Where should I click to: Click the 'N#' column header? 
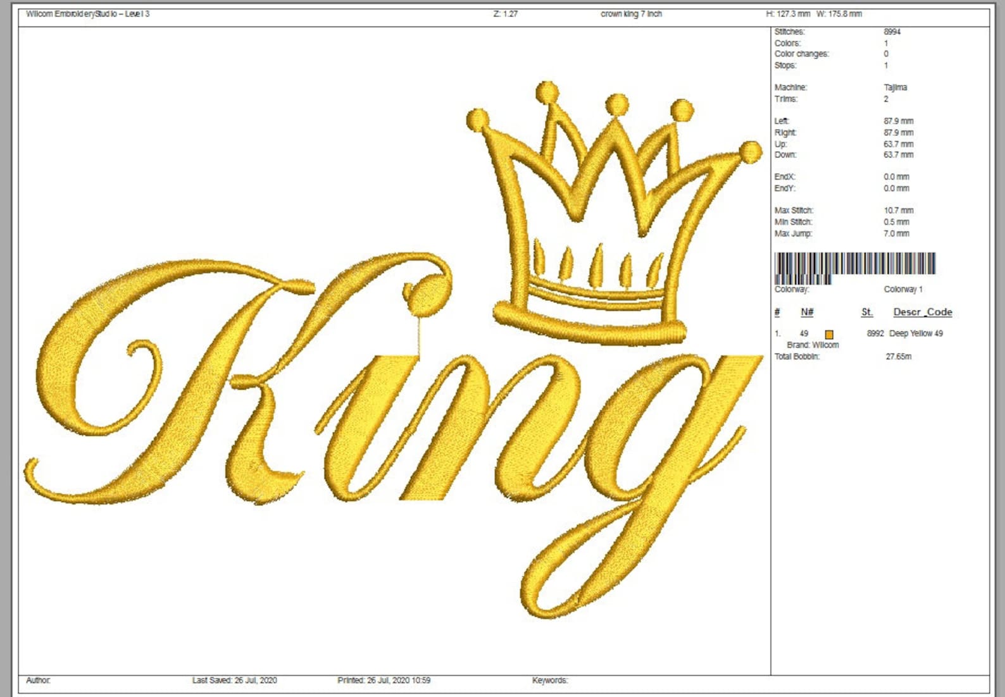(807, 312)
